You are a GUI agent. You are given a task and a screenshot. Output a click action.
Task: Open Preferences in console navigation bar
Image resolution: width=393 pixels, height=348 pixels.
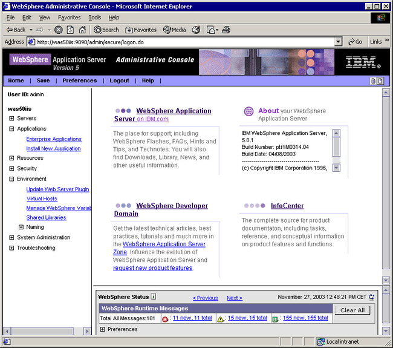tap(80, 80)
